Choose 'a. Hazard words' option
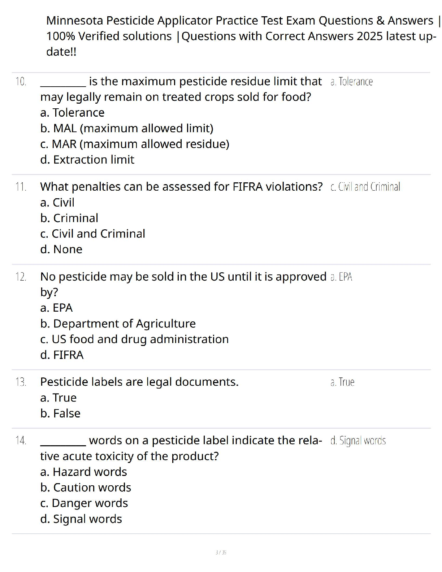Image resolution: width=442 pixels, height=572 pixels. (83, 472)
